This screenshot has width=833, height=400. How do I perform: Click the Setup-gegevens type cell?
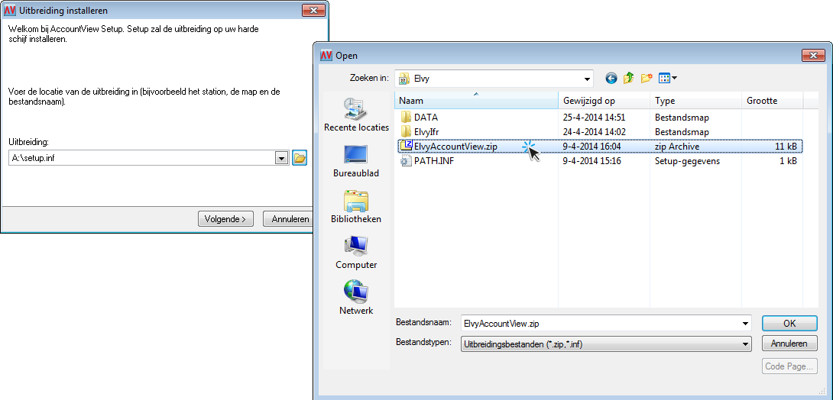click(688, 161)
